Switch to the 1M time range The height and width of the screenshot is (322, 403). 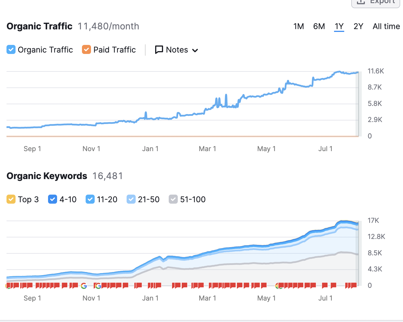pos(298,27)
